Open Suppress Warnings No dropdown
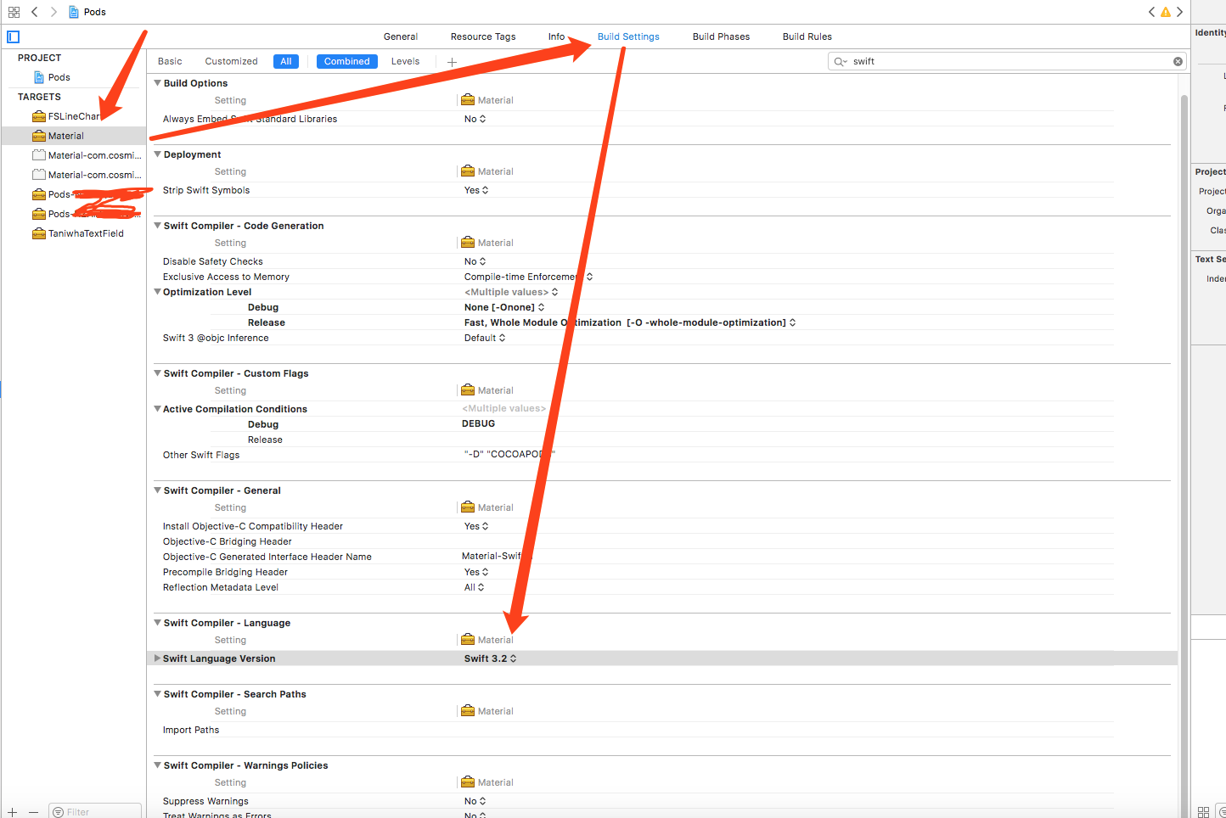Image resolution: width=1226 pixels, height=818 pixels. coord(475,801)
